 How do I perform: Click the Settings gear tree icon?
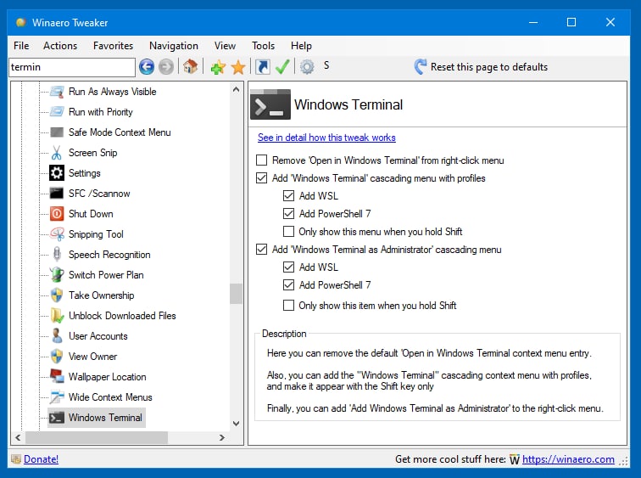[x=57, y=173]
